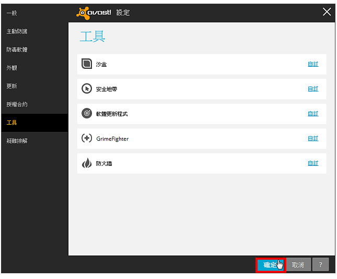Click the SafeZone (安全地帶) cursor icon
Image resolution: width=337 pixels, height=279 pixels.
tap(87, 89)
